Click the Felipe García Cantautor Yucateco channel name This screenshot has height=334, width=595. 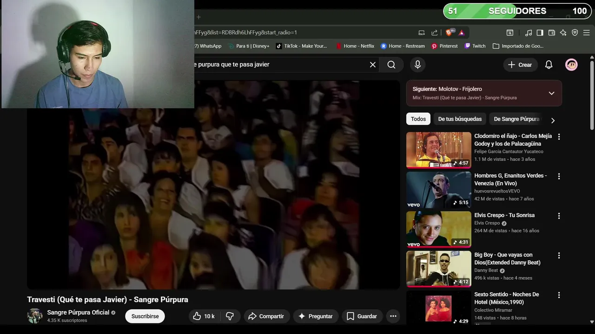coord(509,152)
